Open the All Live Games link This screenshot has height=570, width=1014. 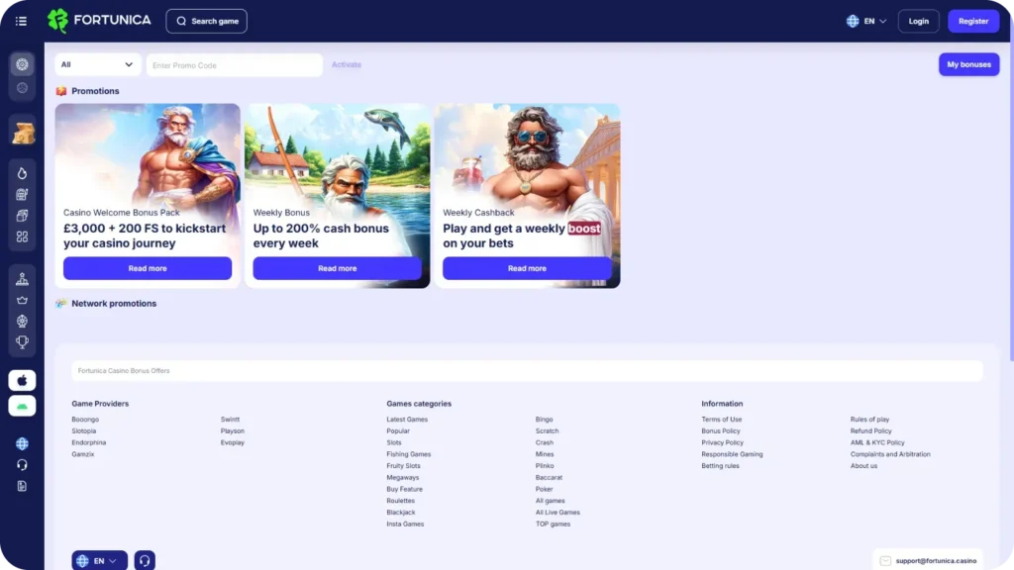558,513
